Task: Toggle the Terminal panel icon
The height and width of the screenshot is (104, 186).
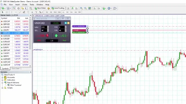Action: tap(27, 8)
